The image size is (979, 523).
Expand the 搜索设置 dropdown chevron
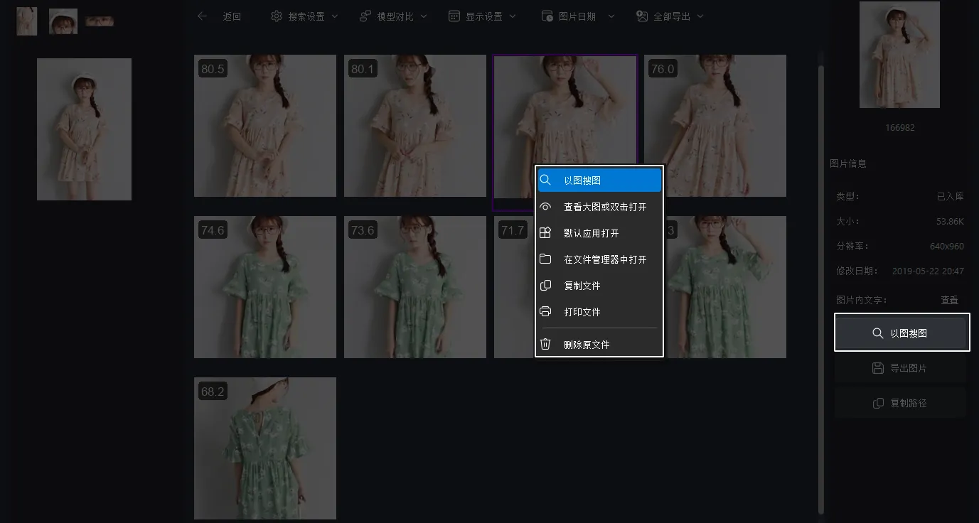point(334,16)
